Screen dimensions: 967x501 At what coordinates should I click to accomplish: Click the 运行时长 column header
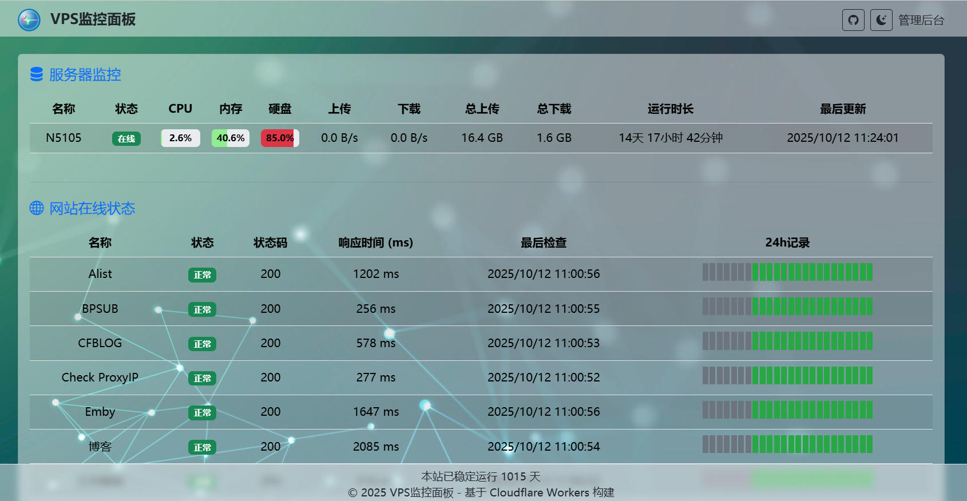click(670, 109)
